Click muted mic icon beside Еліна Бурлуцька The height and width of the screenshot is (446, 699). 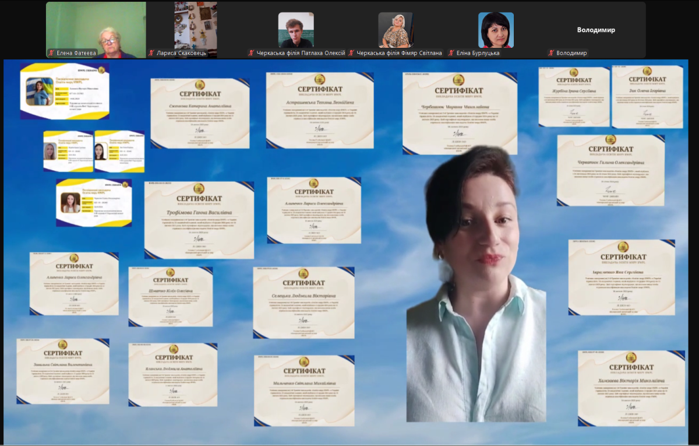[x=451, y=53]
